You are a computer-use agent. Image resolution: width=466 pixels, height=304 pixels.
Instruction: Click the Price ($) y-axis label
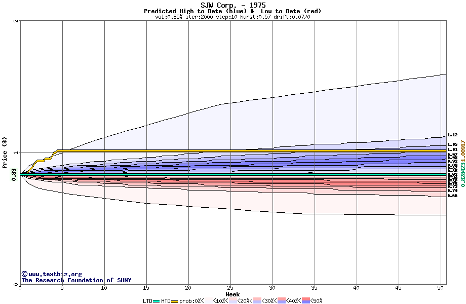(x=5, y=152)
